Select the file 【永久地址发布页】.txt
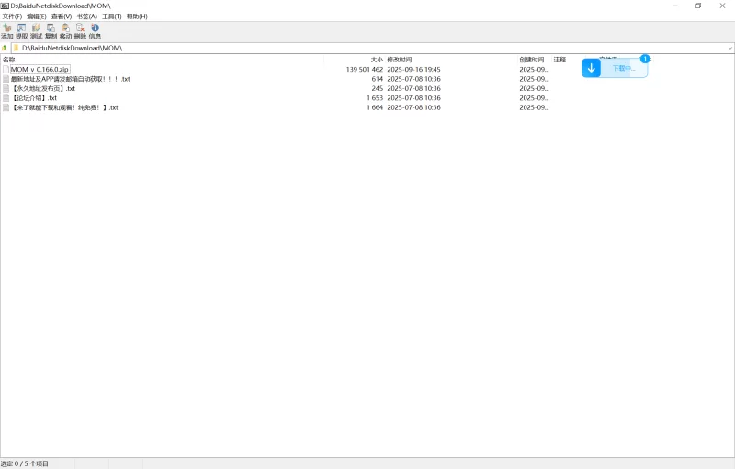Viewport: 735px width, 469px height. (x=43, y=88)
